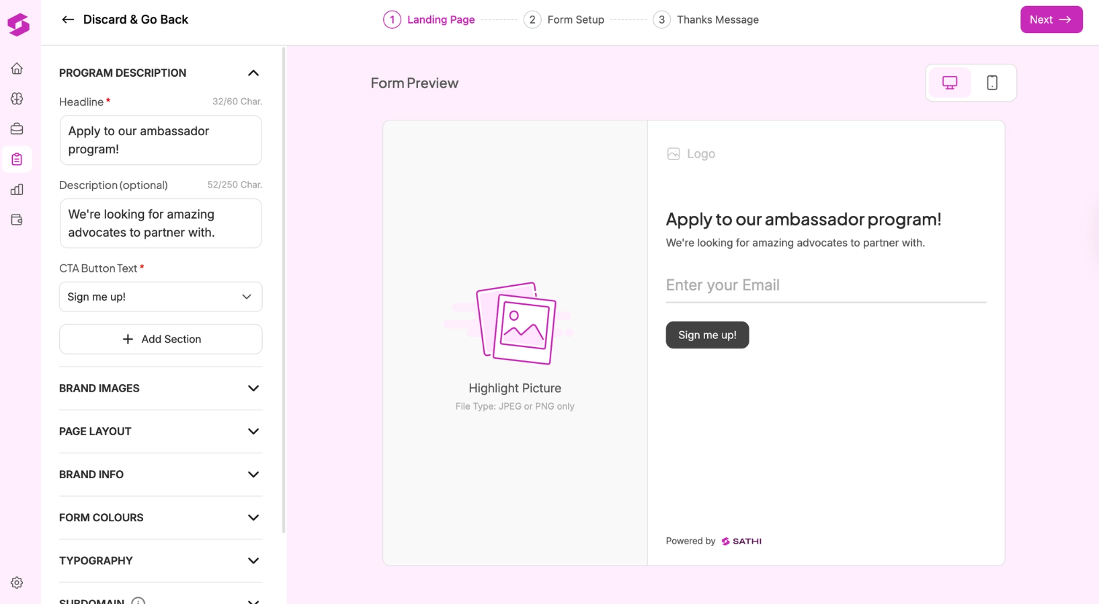
Task: Open the Home icon in the sidebar
Action: [x=17, y=69]
